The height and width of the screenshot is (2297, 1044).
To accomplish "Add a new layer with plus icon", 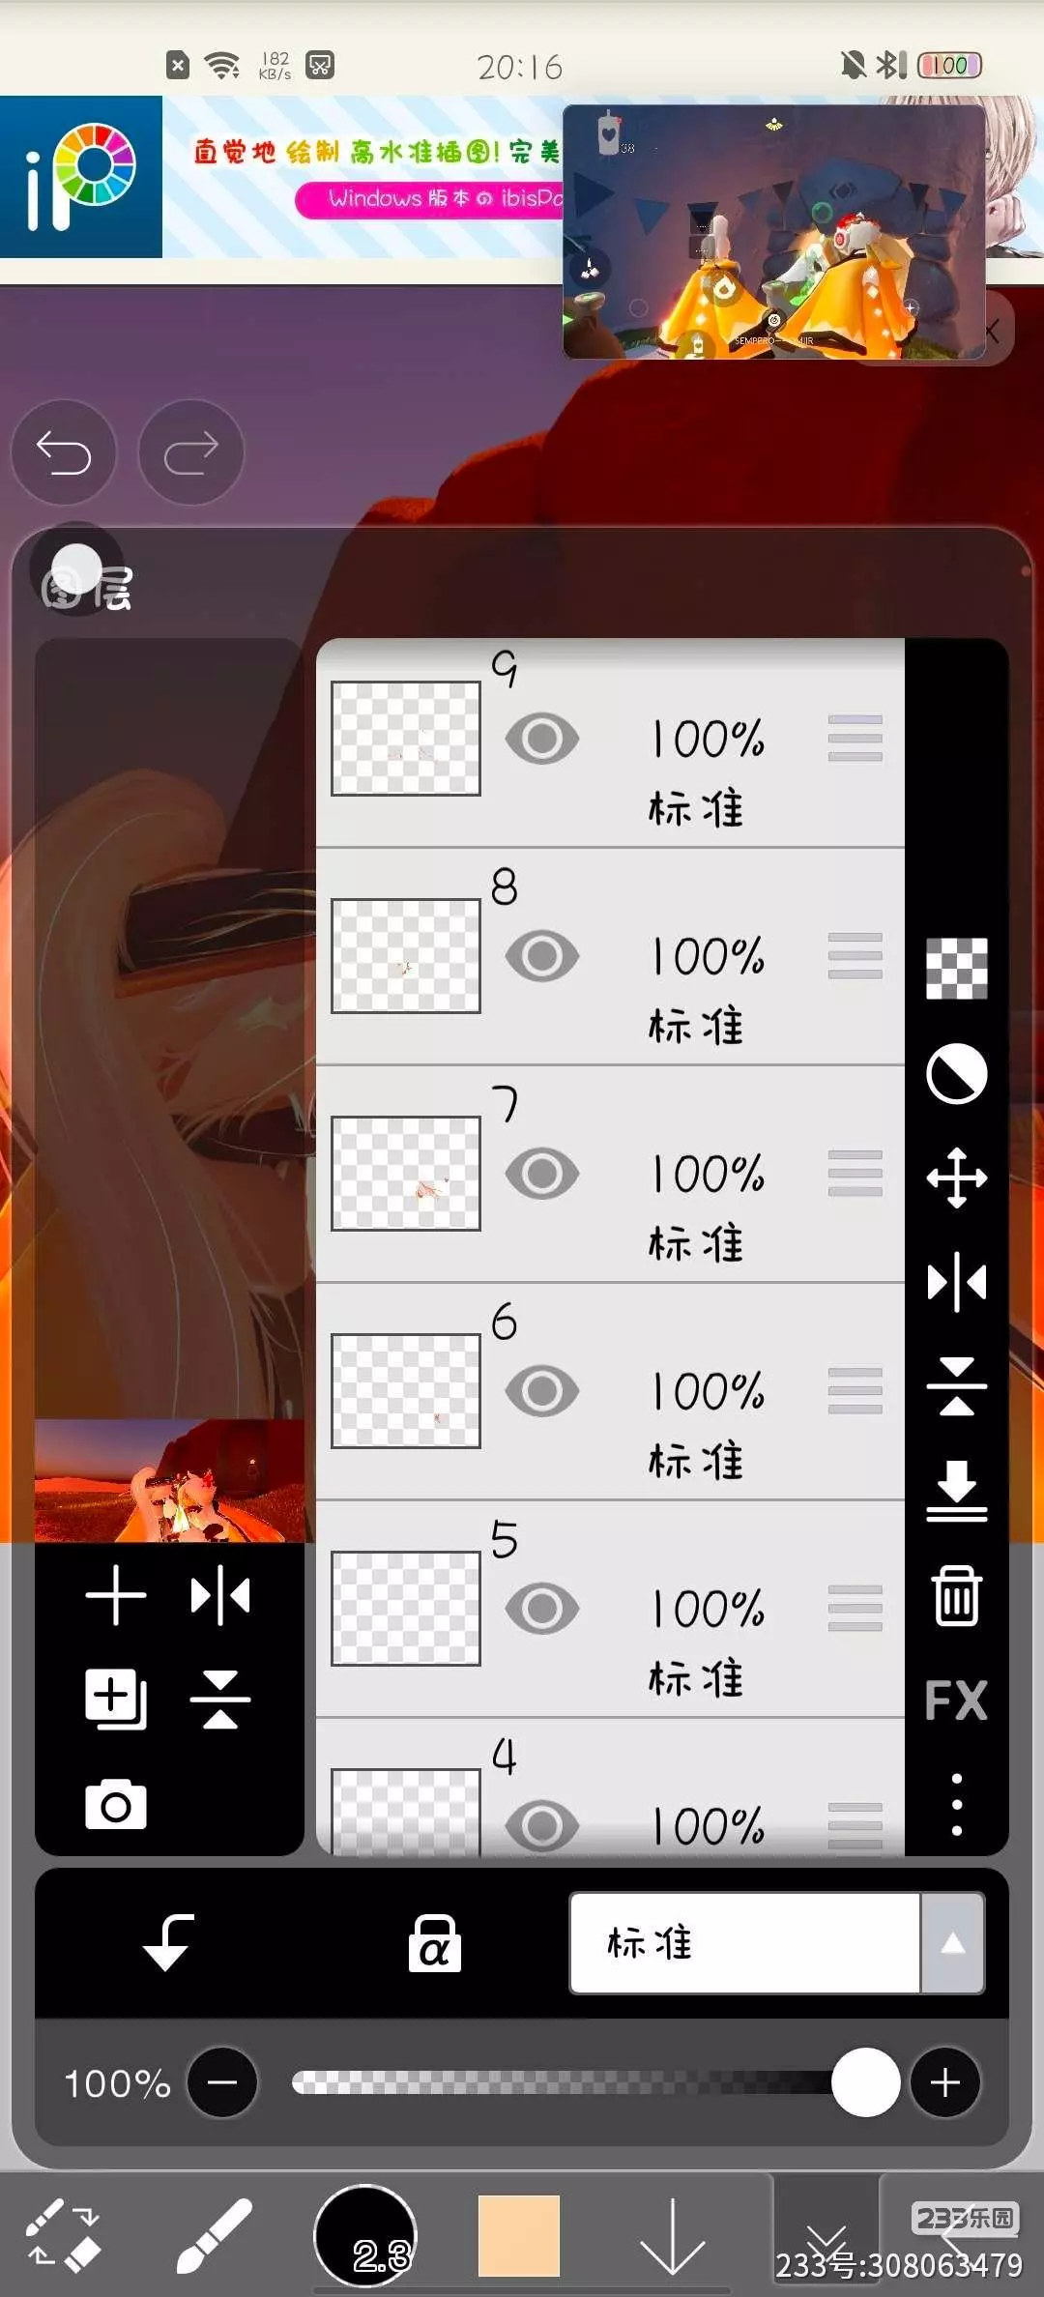I will pyautogui.click(x=116, y=1595).
